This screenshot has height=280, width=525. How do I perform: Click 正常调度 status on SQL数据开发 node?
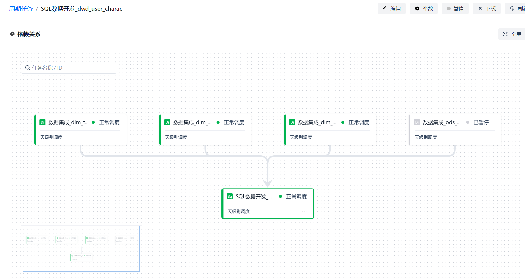pyautogui.click(x=296, y=196)
